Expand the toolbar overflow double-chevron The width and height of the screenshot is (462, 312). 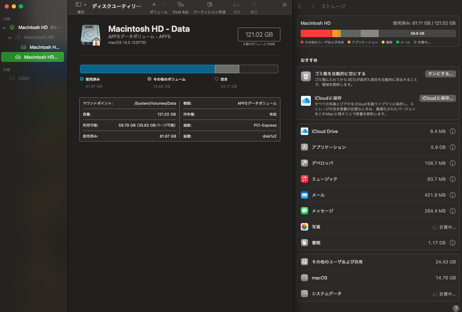tap(284, 5)
